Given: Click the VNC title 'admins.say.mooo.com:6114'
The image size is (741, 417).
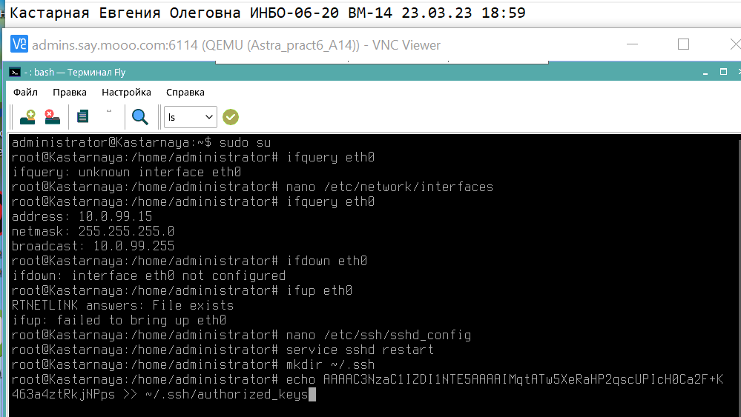Looking at the screenshot, I should click(x=115, y=45).
